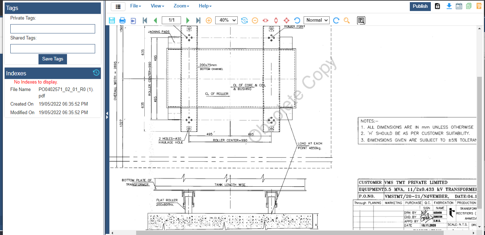This screenshot has width=485, height=235.
Task: Open the Normal view mode dropdown
Action: tap(316, 20)
